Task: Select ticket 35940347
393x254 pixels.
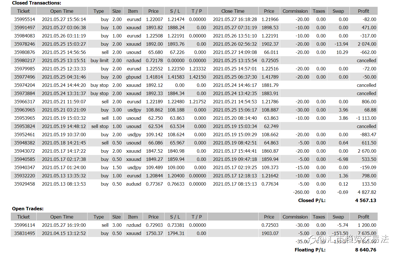Action: click(x=25, y=167)
